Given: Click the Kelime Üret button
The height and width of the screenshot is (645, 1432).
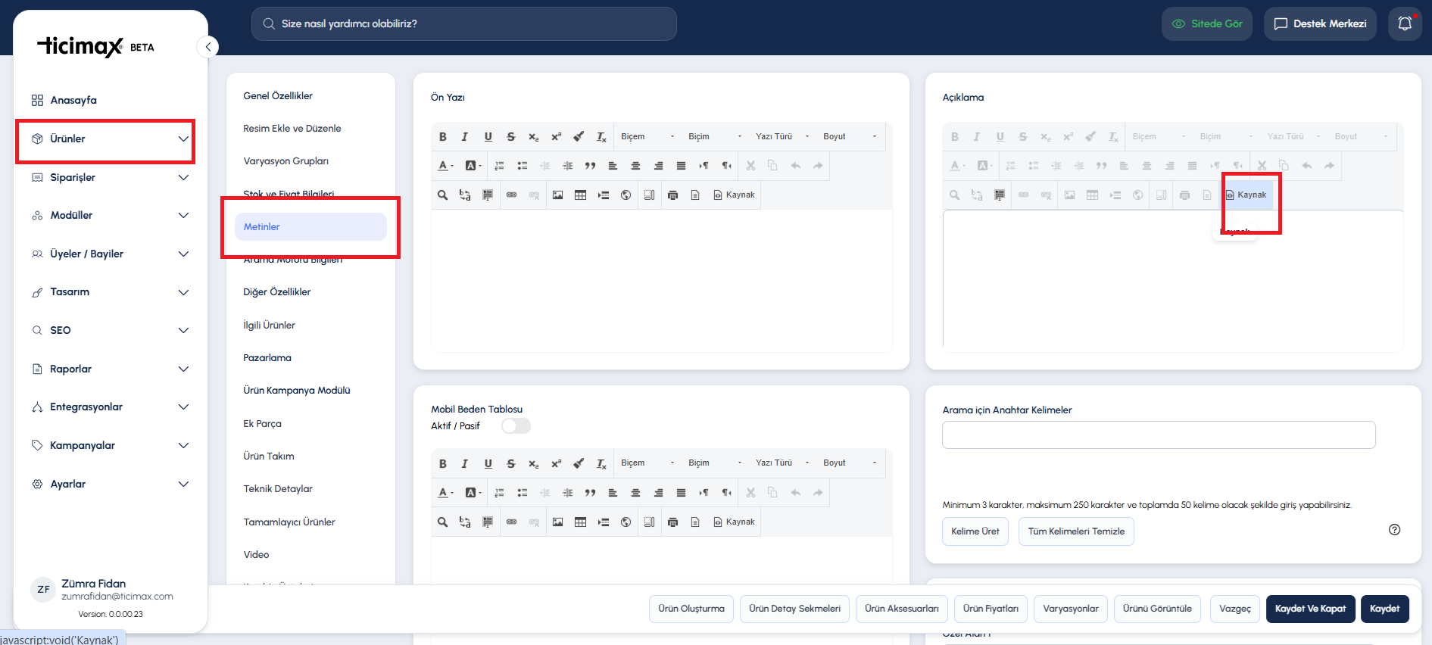Looking at the screenshot, I should (x=975, y=531).
